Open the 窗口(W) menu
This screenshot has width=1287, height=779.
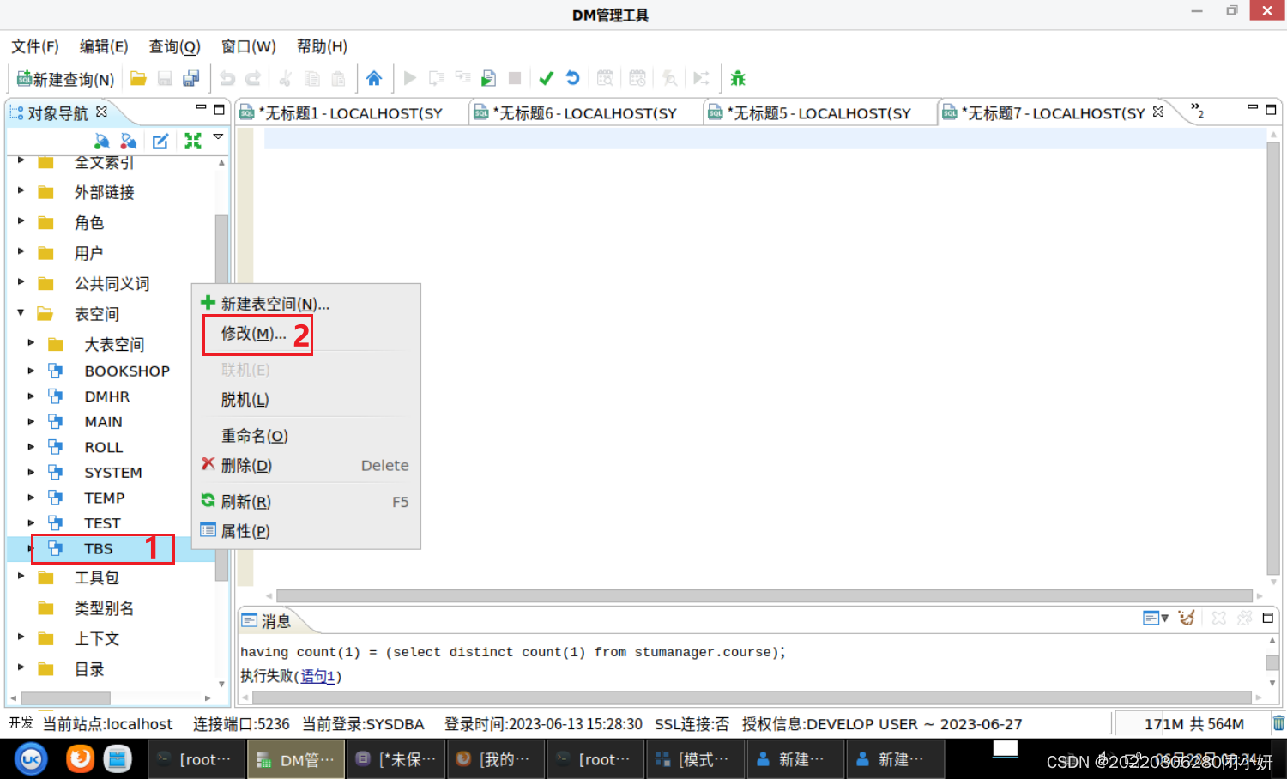248,46
